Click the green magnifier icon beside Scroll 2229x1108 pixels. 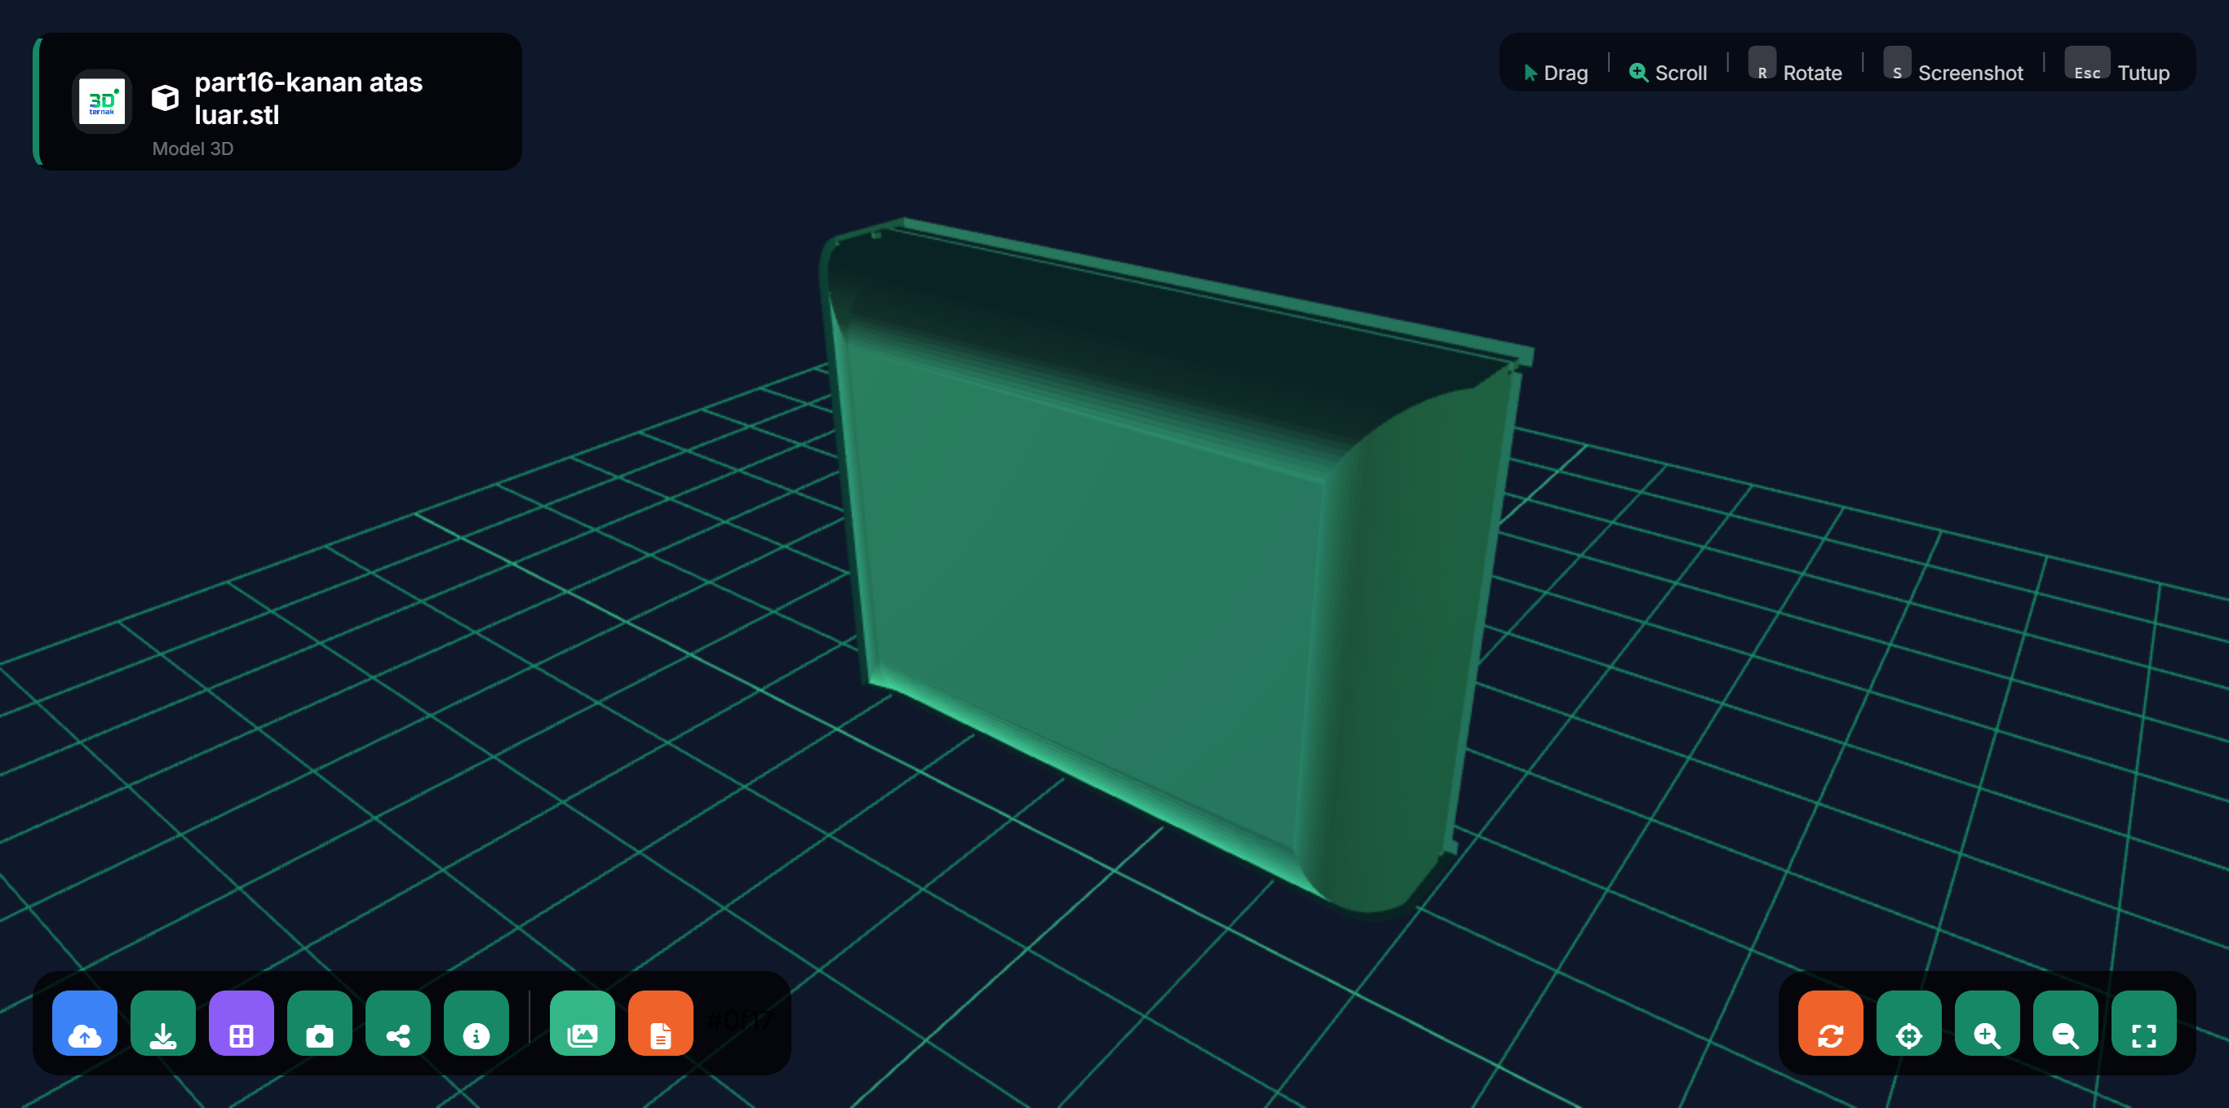tap(1638, 73)
